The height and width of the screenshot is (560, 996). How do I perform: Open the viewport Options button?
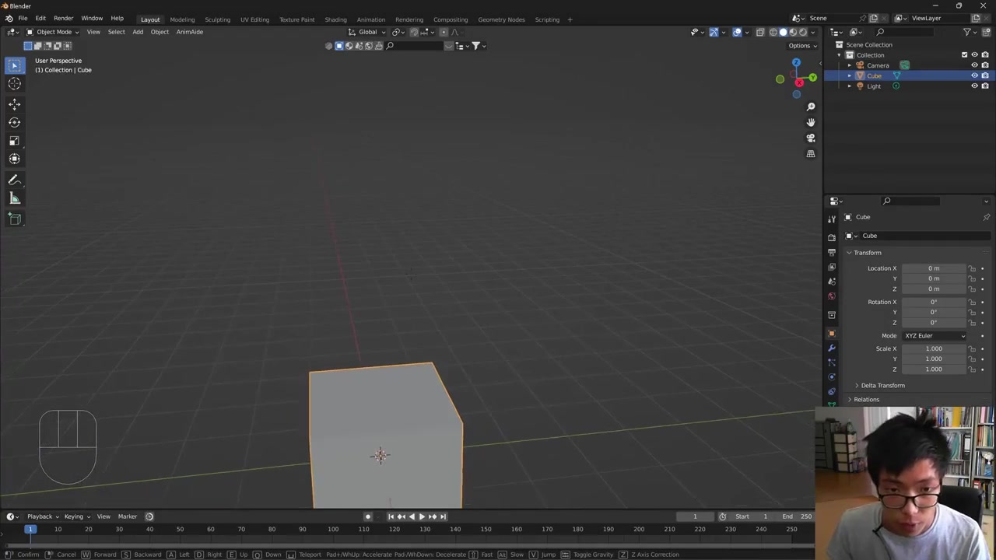(801, 46)
